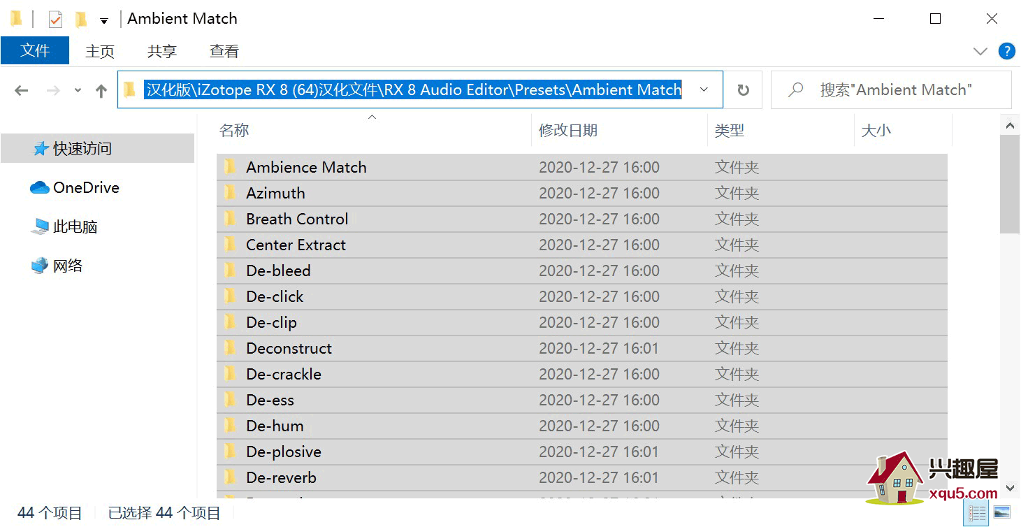Click the Center Extract folder icon
This screenshot has height=527, width=1021.
(230, 244)
